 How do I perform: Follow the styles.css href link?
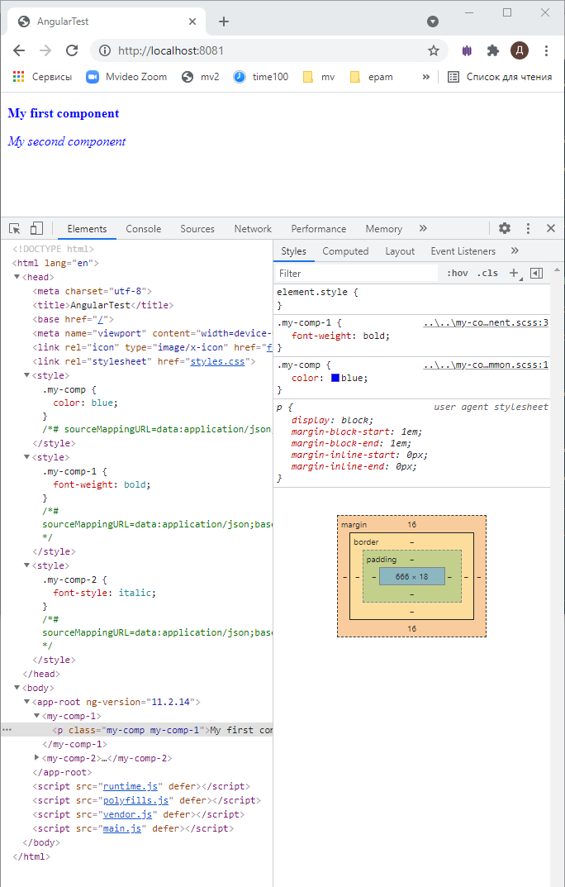point(217,361)
